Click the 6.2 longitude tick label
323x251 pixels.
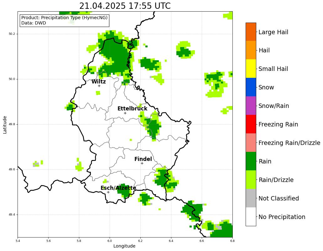point(140,241)
